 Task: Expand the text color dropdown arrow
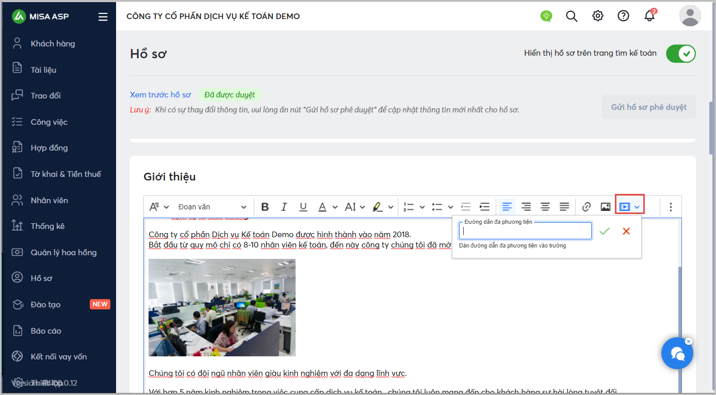335,207
